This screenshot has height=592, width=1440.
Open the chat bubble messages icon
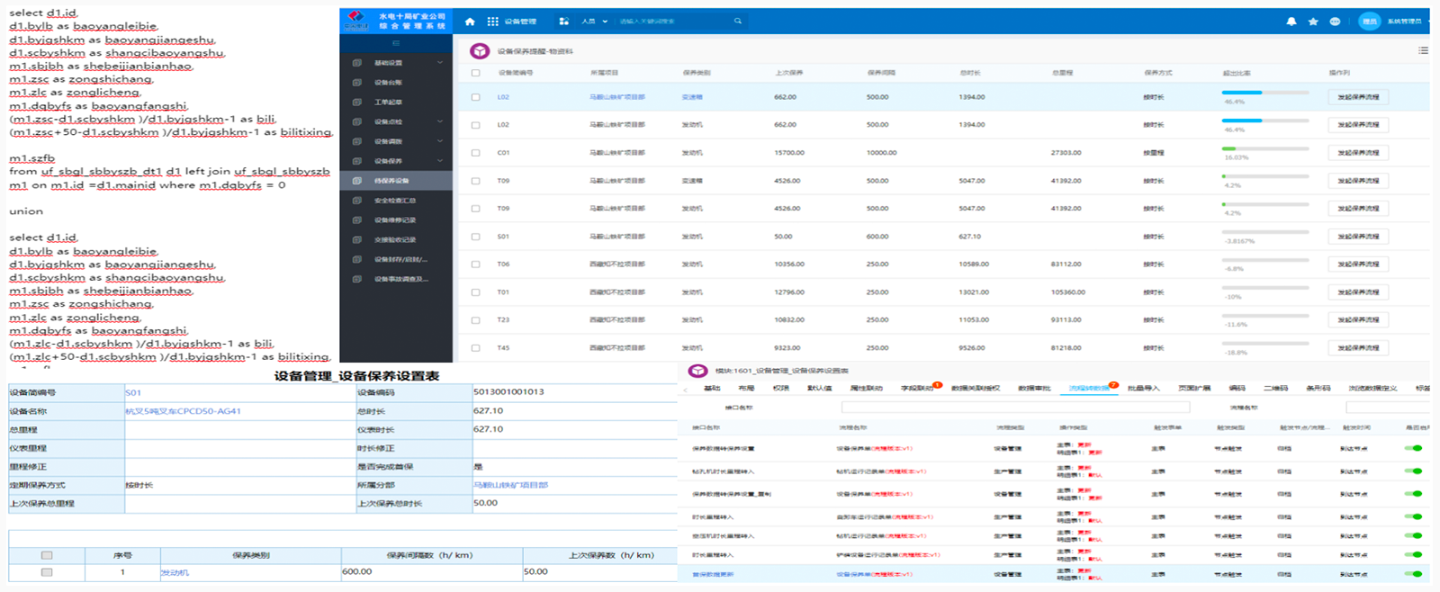tap(1335, 22)
